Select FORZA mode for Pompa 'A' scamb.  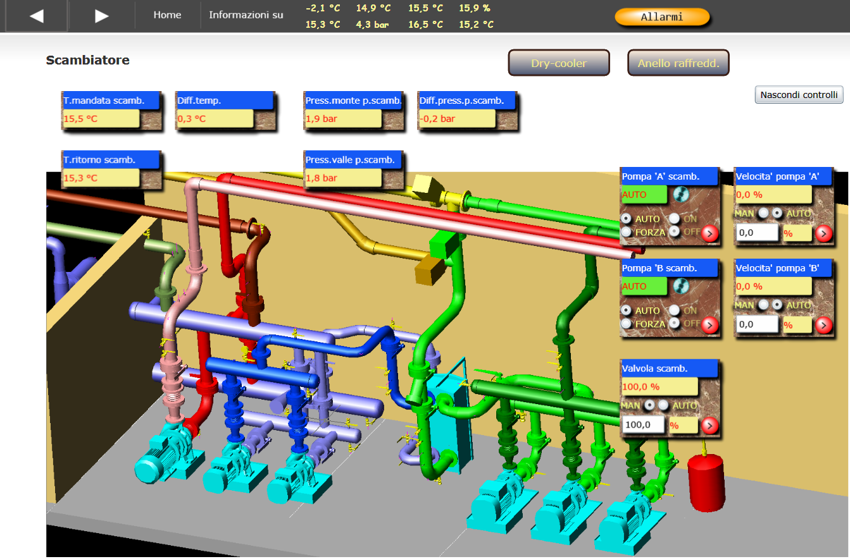pos(627,232)
